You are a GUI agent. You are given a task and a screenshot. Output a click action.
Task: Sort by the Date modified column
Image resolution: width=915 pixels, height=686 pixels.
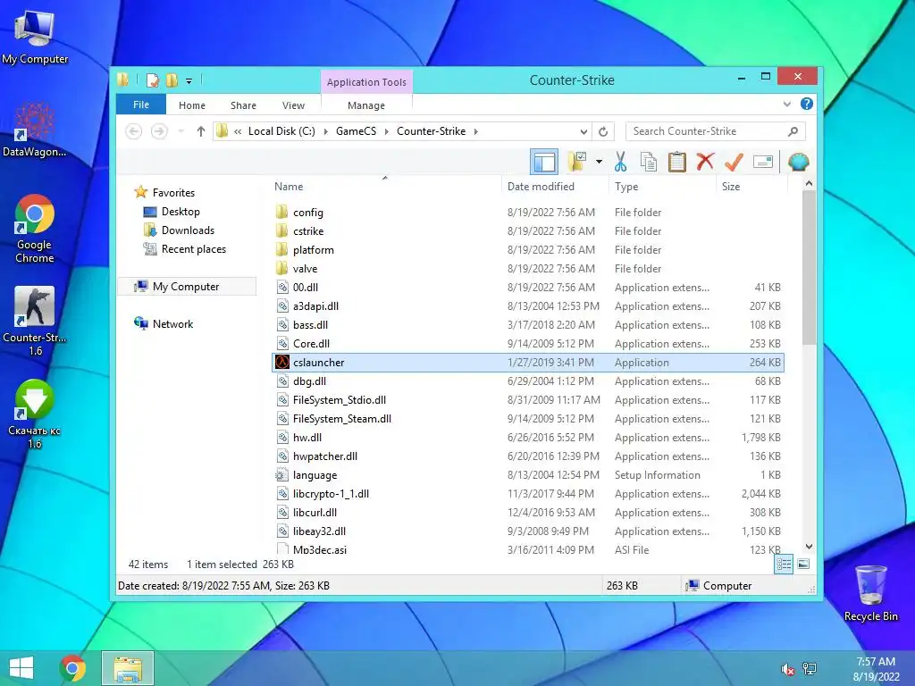tap(541, 186)
